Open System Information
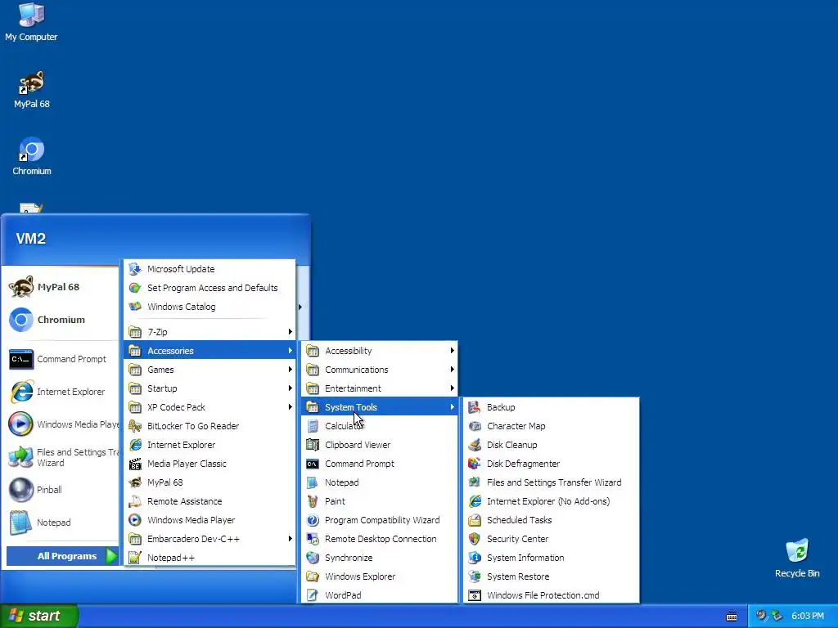 pos(551,558)
